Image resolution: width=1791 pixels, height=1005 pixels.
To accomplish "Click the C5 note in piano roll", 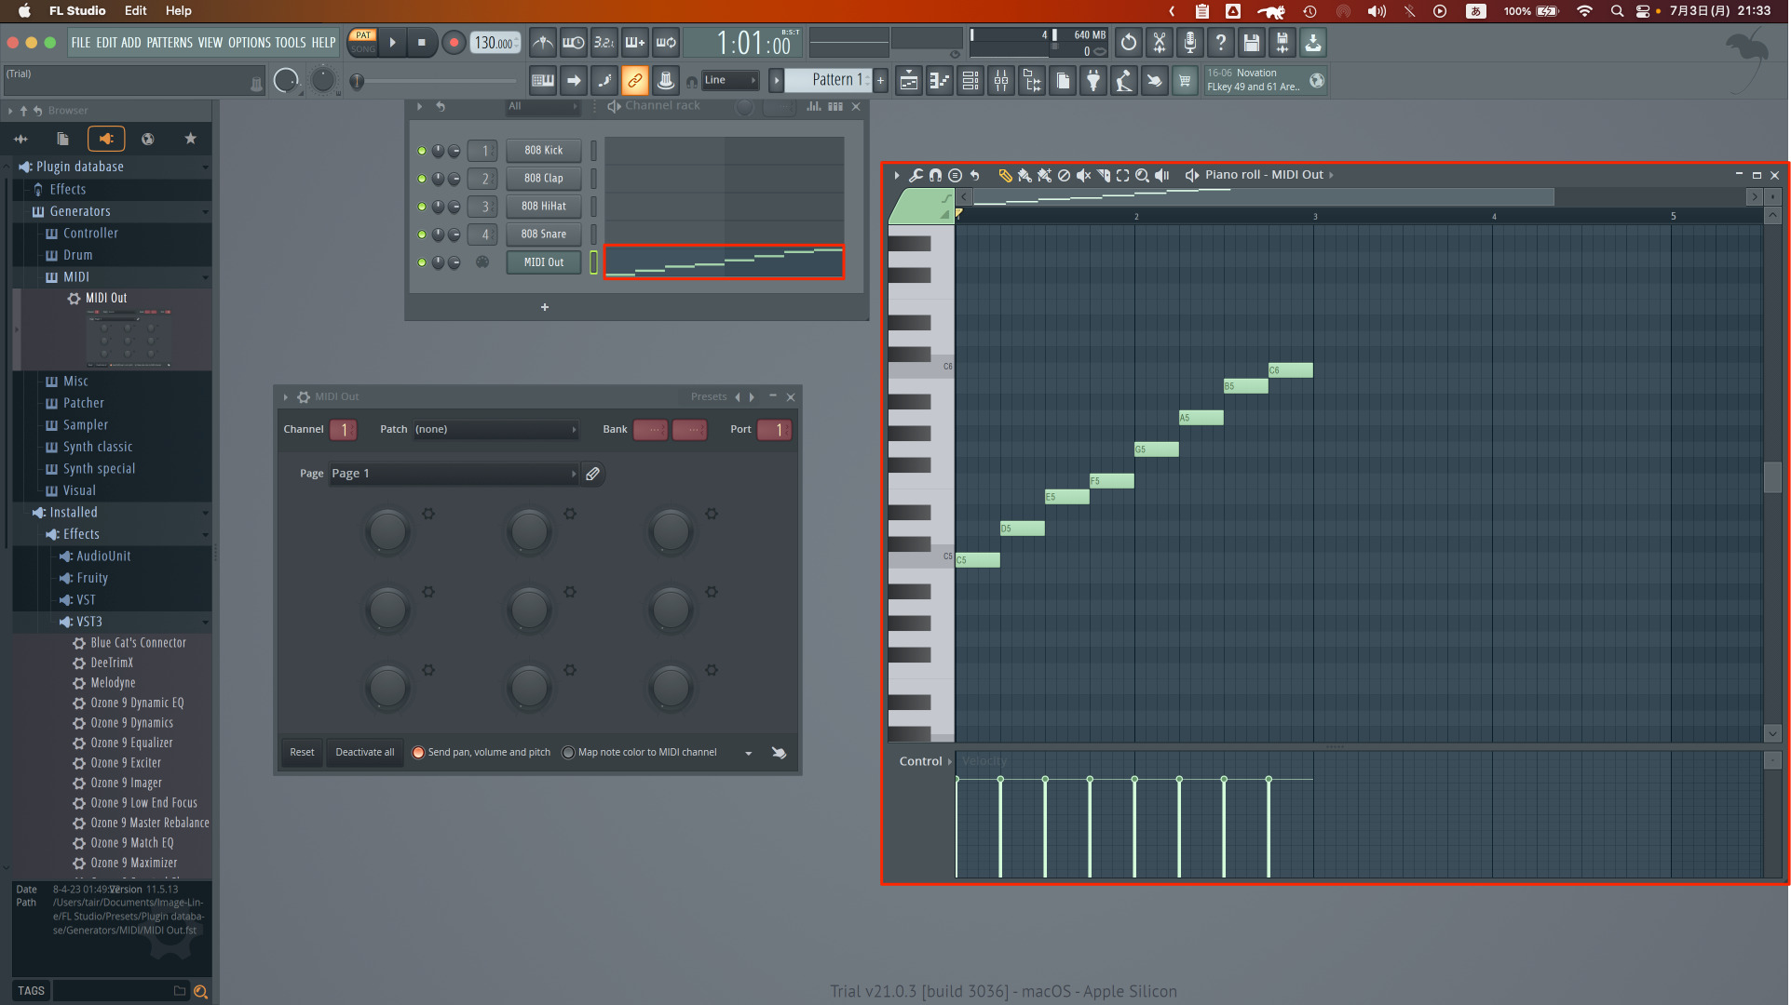I will [x=978, y=561].
